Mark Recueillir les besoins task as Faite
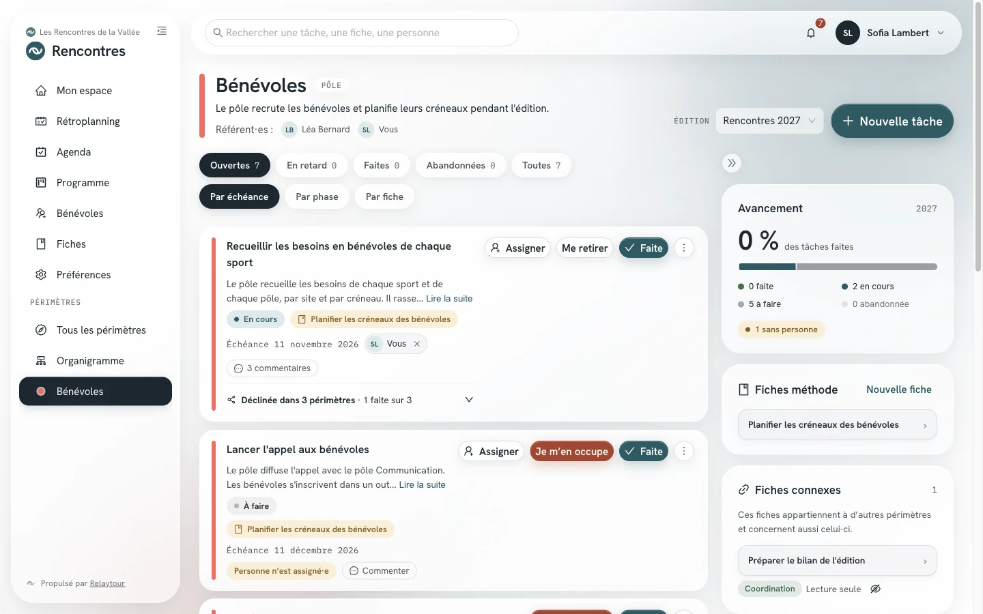This screenshot has width=983, height=614. [644, 248]
